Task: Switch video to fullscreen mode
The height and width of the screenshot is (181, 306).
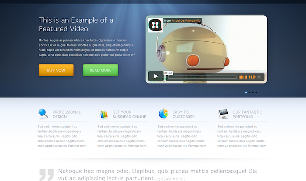Action: click(259, 77)
